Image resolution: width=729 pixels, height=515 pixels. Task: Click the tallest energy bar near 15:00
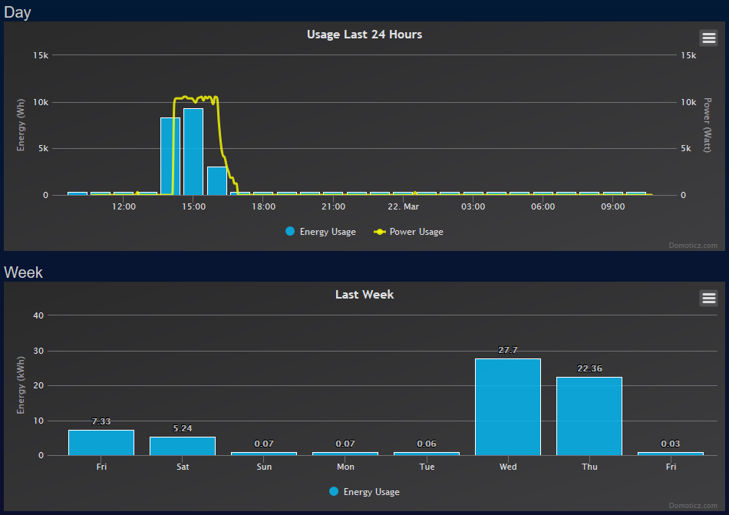pos(193,154)
